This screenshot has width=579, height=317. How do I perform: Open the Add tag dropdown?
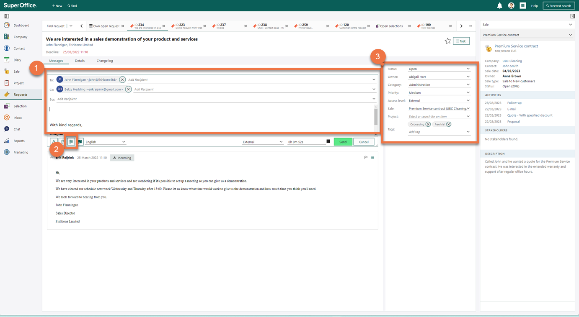click(x=468, y=132)
